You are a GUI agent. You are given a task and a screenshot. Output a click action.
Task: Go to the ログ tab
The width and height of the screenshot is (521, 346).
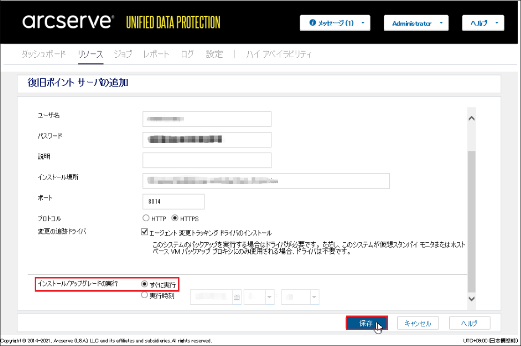(187, 54)
